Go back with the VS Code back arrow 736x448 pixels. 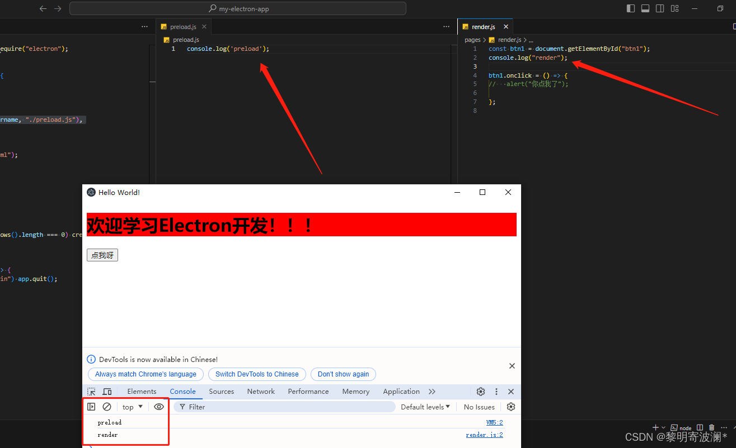click(43, 8)
